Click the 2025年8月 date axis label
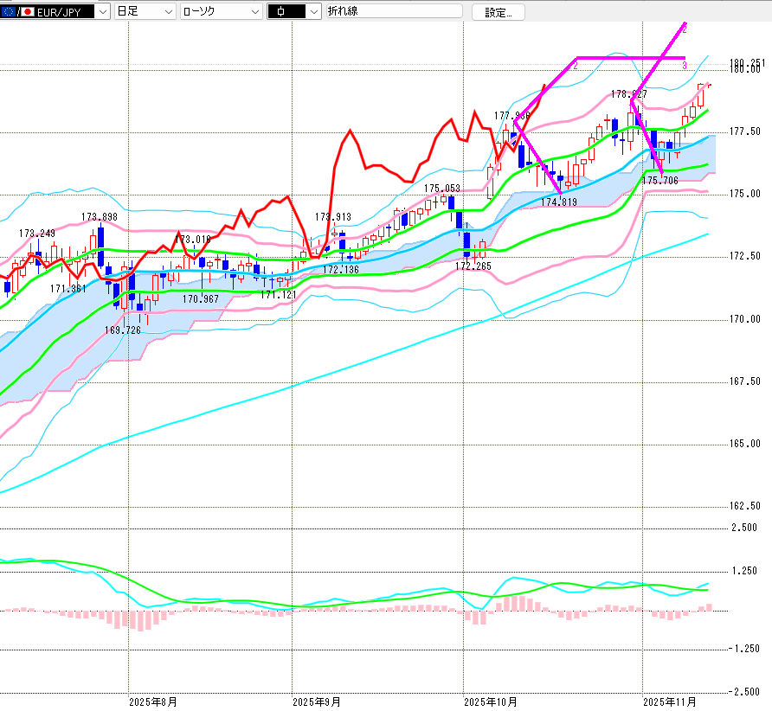The width and height of the screenshot is (772, 711). pos(152,701)
